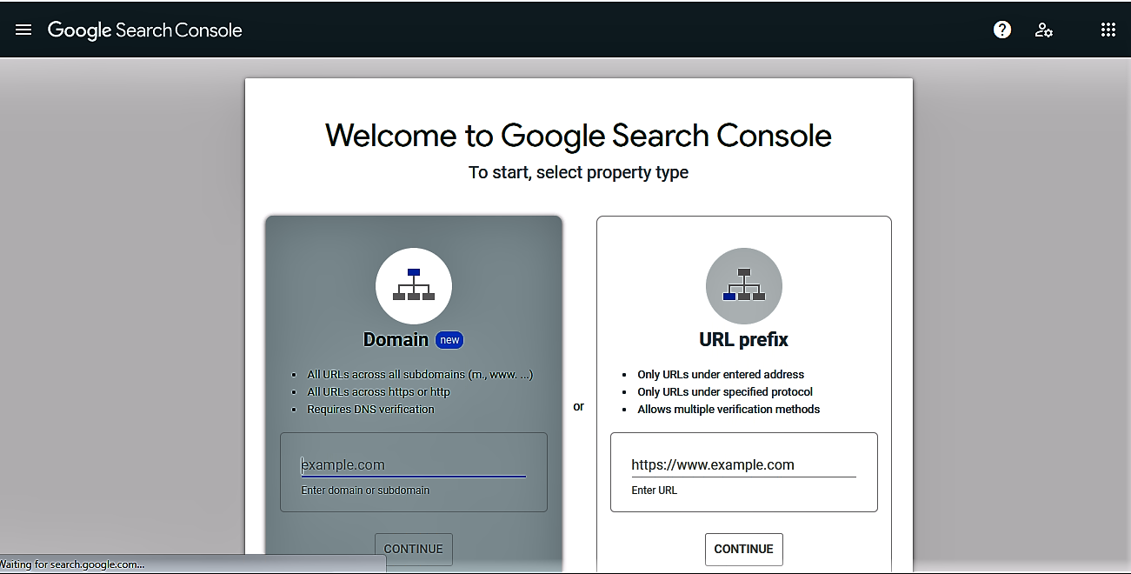Click CONTINUE under URL prefix property

pyautogui.click(x=744, y=549)
